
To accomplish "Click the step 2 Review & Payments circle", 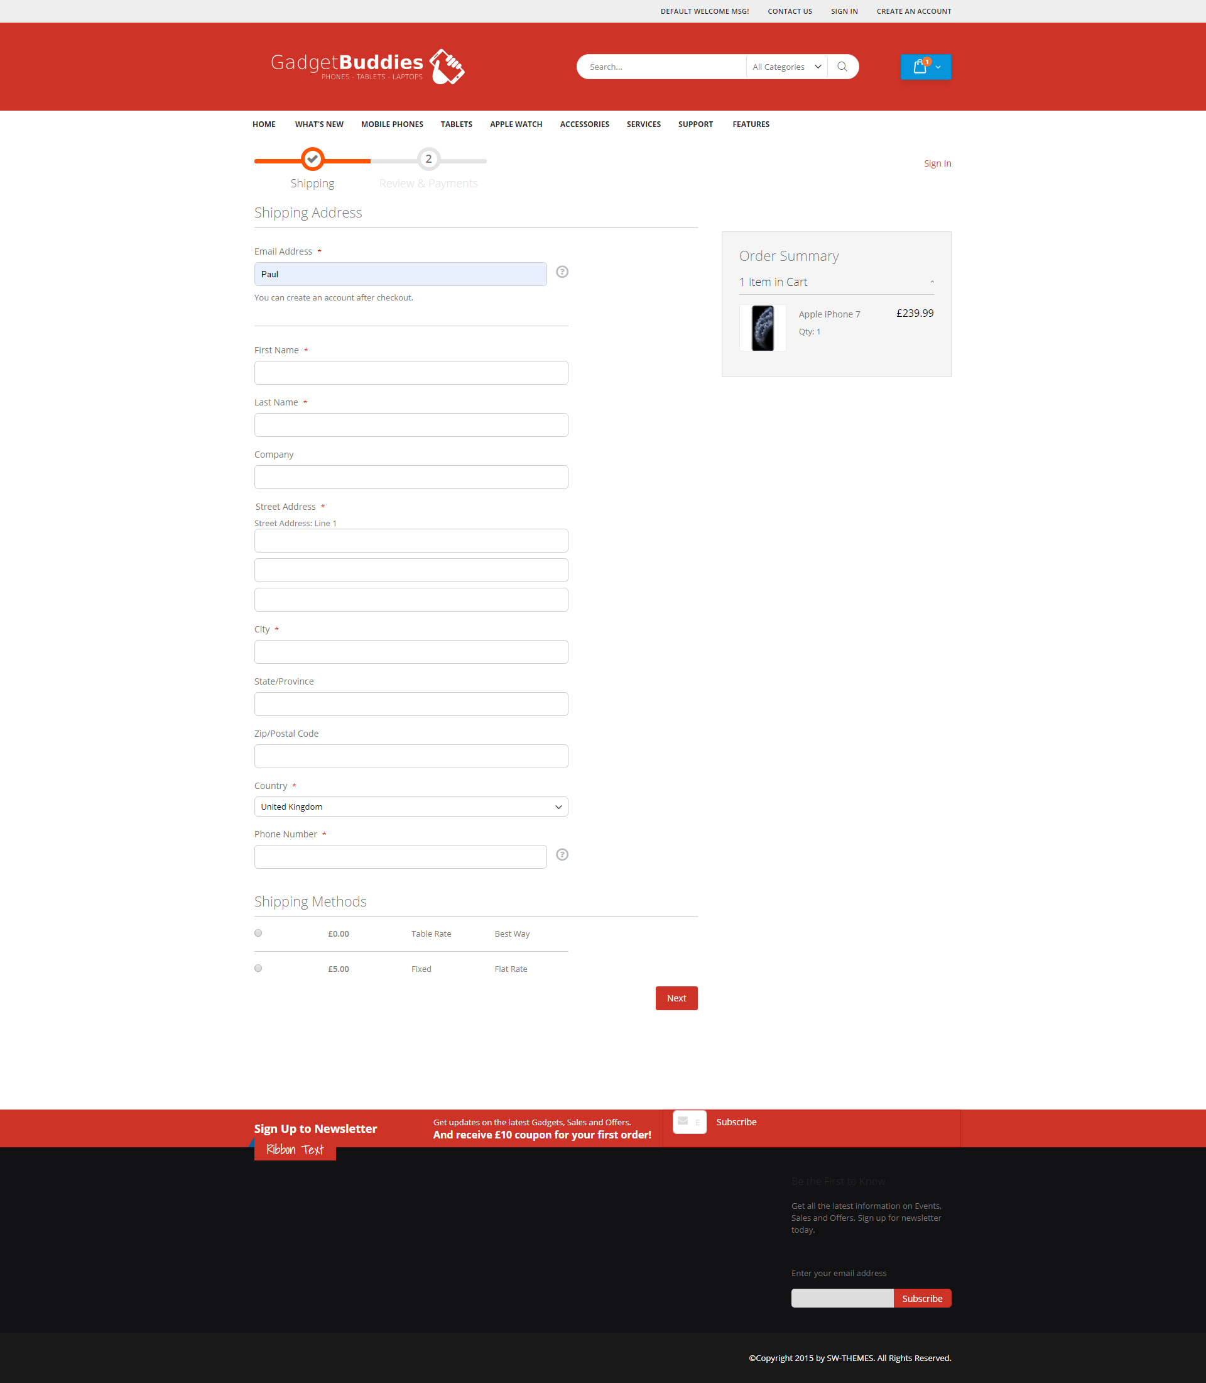I will pyautogui.click(x=428, y=160).
